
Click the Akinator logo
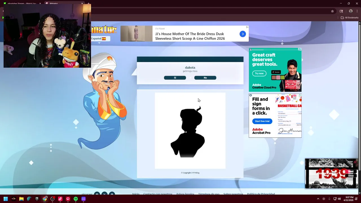click(104, 29)
